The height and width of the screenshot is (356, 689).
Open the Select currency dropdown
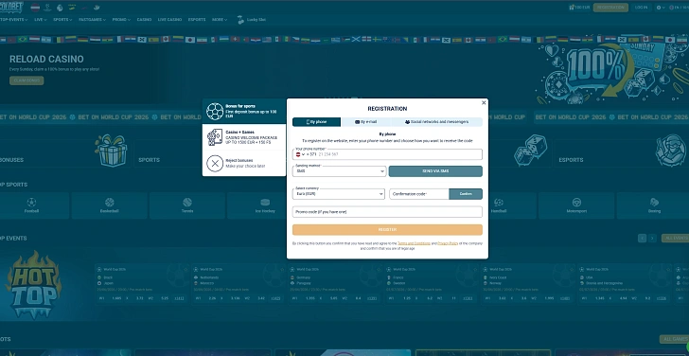[339, 194]
